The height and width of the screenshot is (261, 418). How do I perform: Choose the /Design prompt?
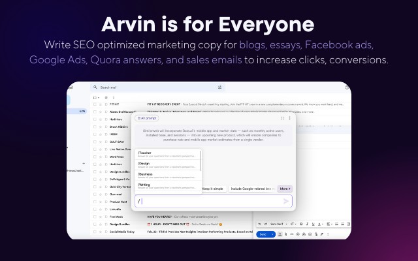tap(168, 165)
